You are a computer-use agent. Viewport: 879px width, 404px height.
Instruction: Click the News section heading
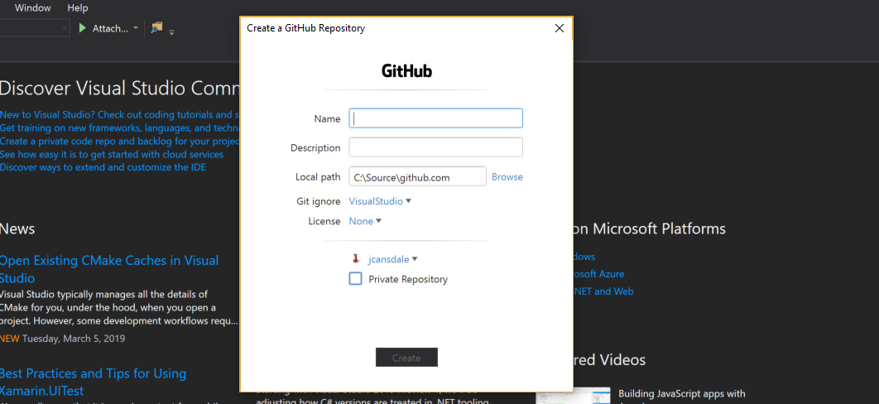[x=17, y=228]
